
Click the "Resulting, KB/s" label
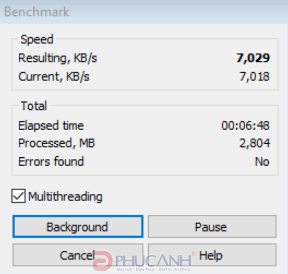point(58,58)
